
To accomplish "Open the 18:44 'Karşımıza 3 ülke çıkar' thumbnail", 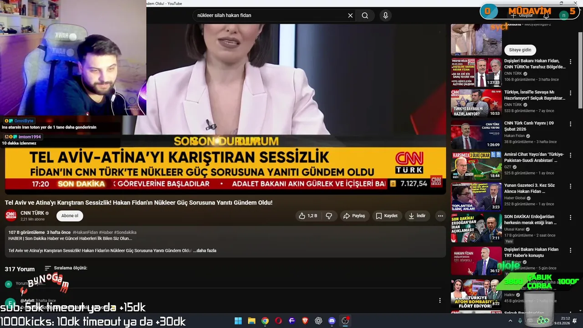I will point(476,165).
